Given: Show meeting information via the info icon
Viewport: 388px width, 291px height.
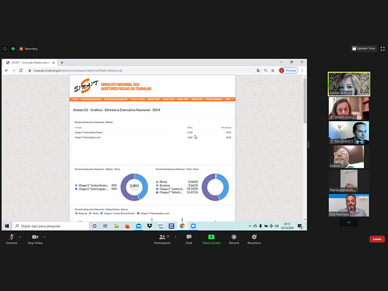Looking at the screenshot, I should (5, 48).
